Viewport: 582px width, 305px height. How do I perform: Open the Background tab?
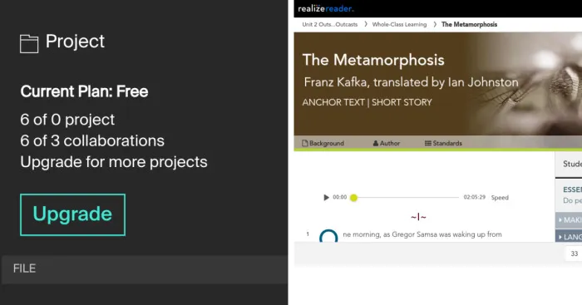tap(323, 143)
